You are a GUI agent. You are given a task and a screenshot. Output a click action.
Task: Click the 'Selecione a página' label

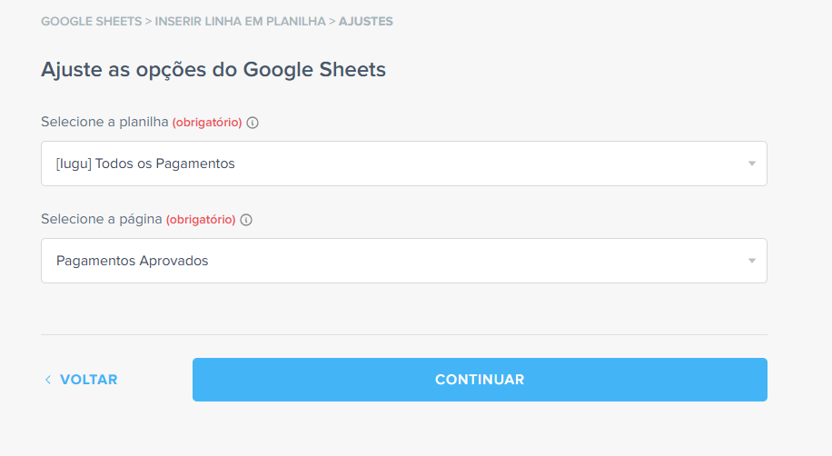coord(102,219)
